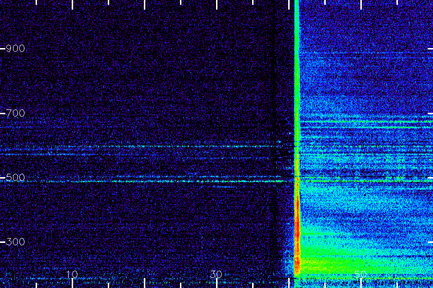Click the 30 time axis label
The height and width of the screenshot is (288, 433).
coord(216,274)
